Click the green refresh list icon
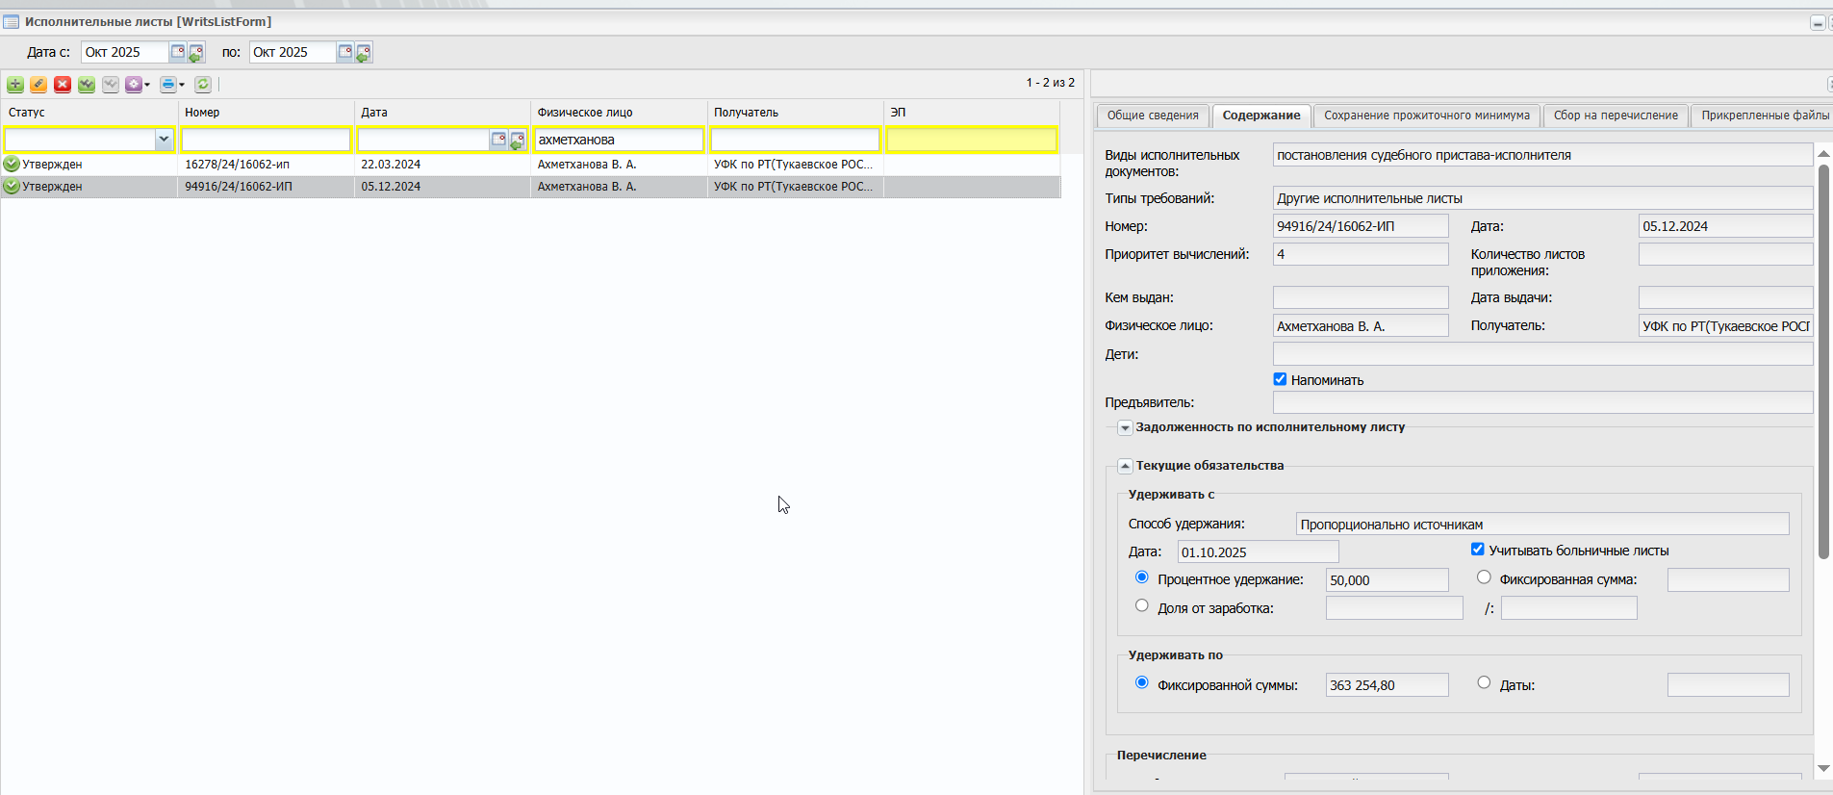 [203, 85]
